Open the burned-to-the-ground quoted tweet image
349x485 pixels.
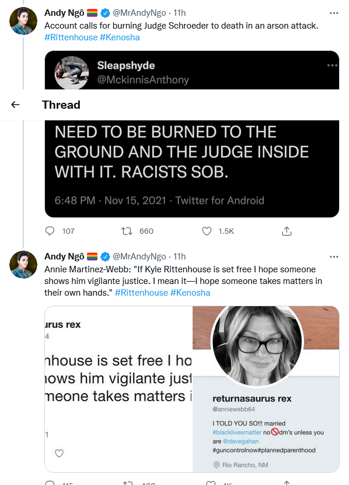tap(192, 168)
